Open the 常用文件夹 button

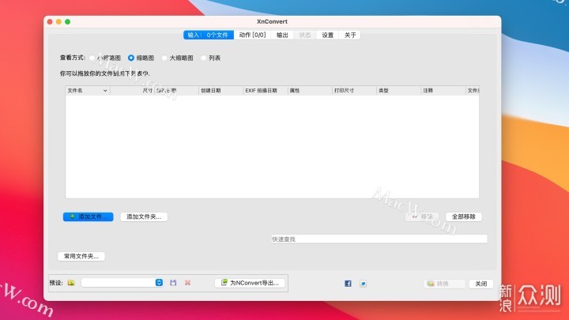[x=81, y=256]
